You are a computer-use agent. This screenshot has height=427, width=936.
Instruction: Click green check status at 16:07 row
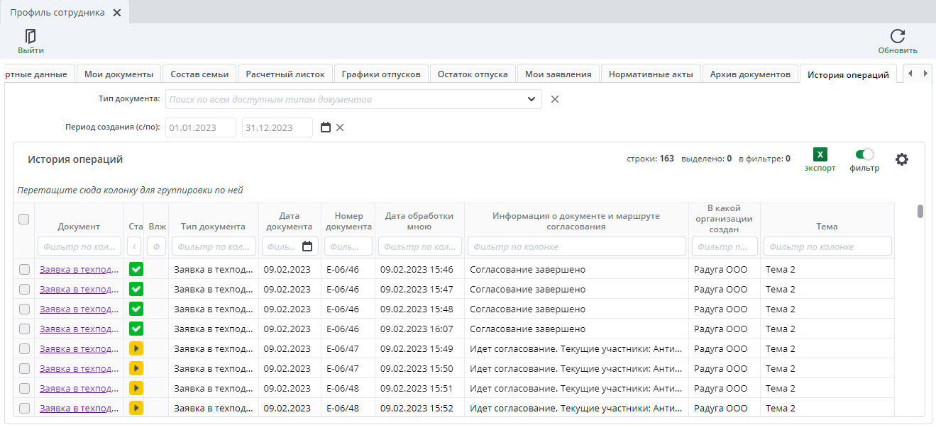point(136,329)
